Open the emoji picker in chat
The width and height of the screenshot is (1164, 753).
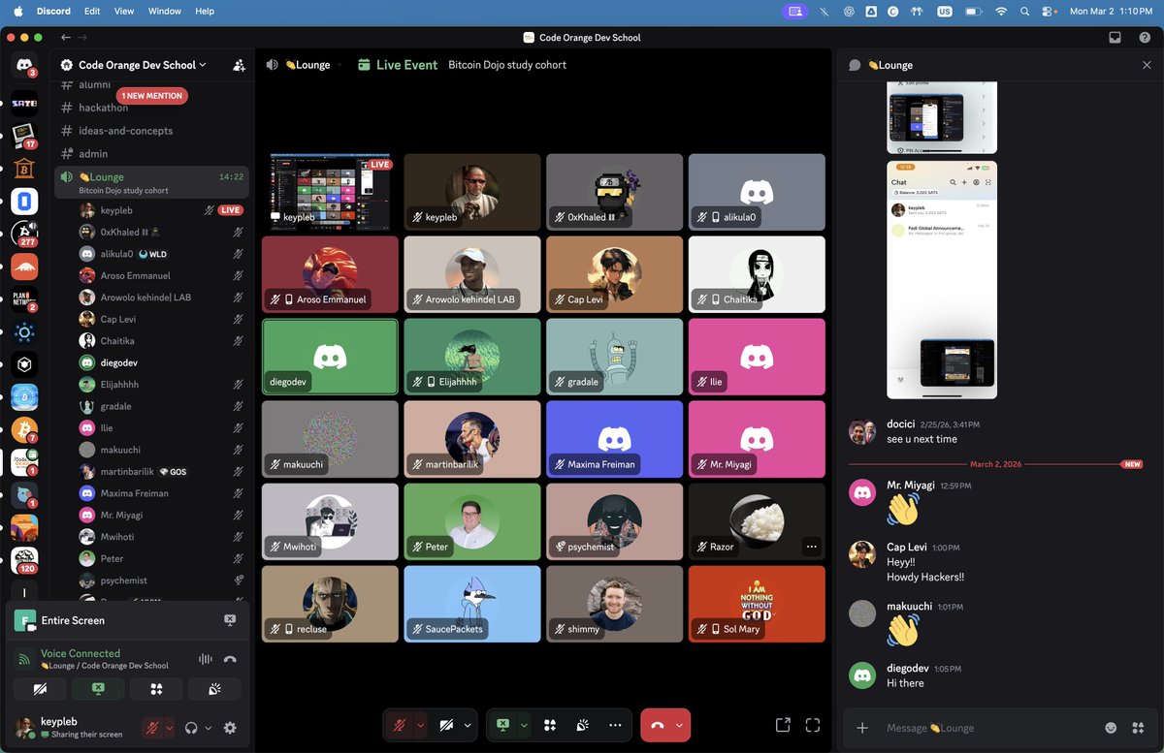coord(1111,728)
